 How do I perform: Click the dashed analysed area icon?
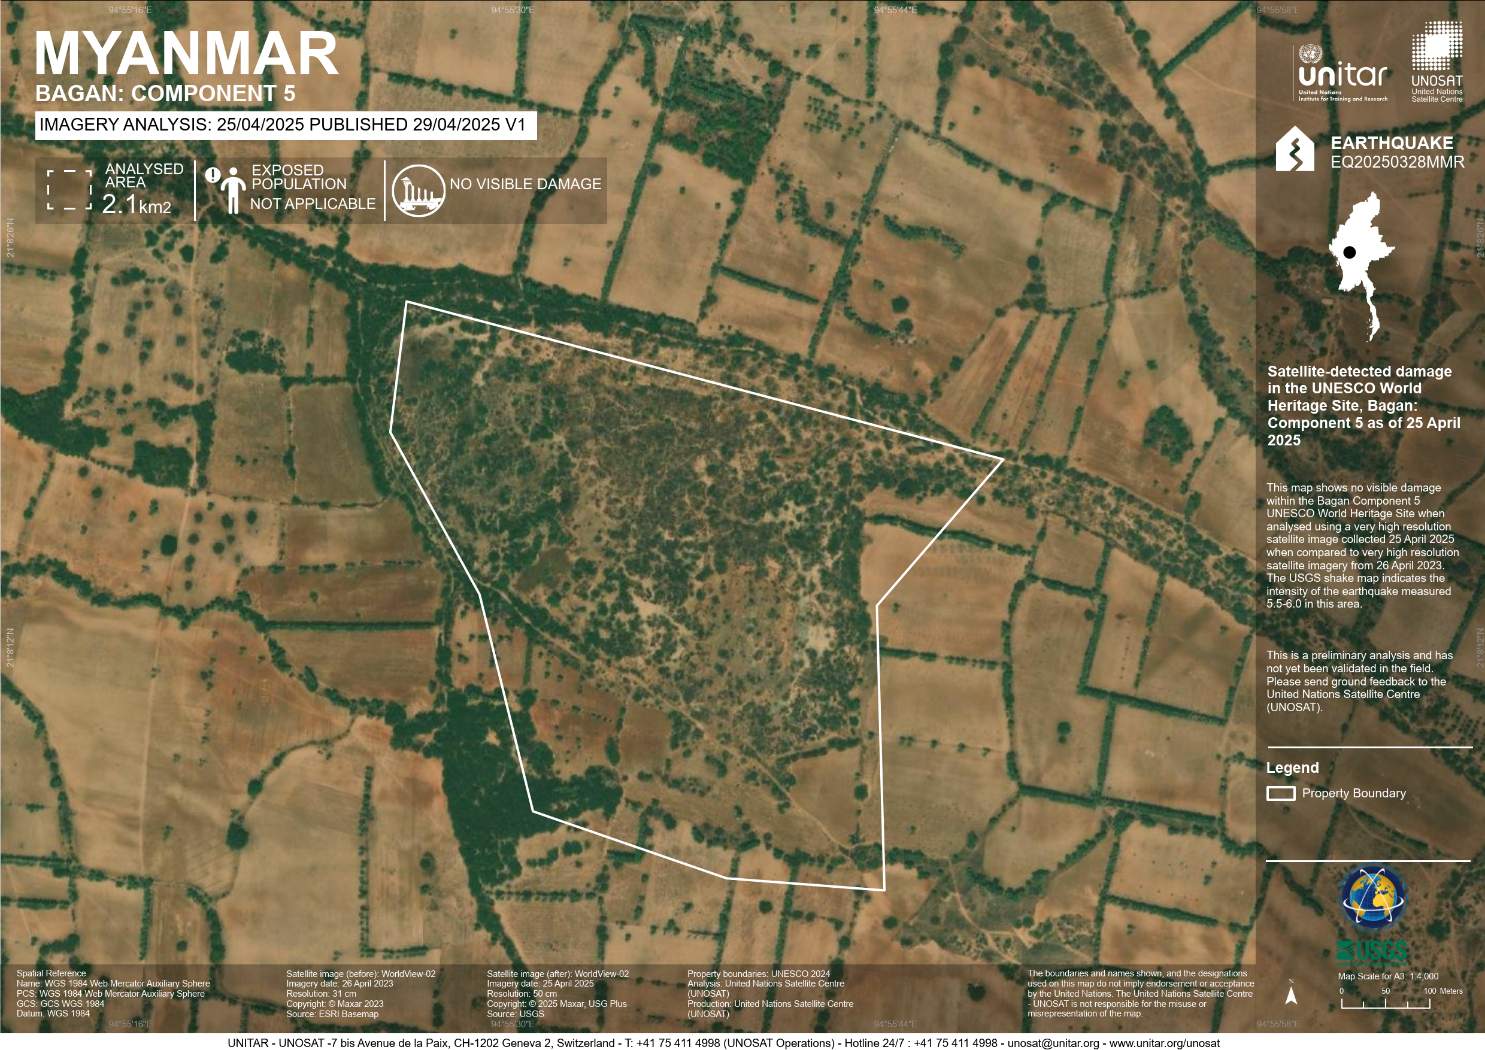[x=69, y=190]
